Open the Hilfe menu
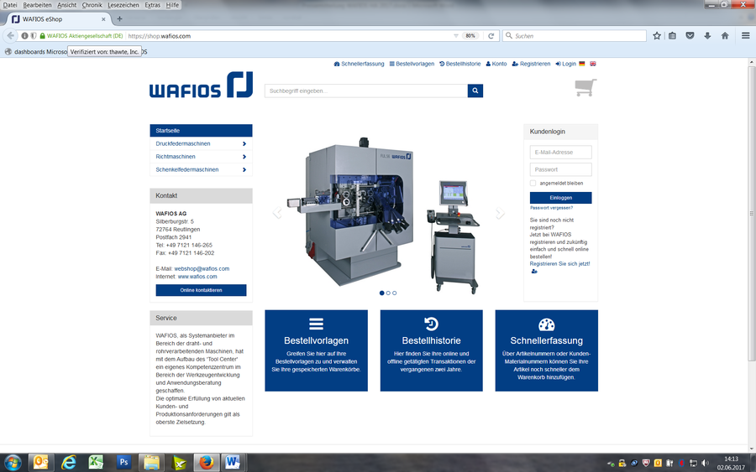This screenshot has height=472, width=756. click(x=172, y=5)
